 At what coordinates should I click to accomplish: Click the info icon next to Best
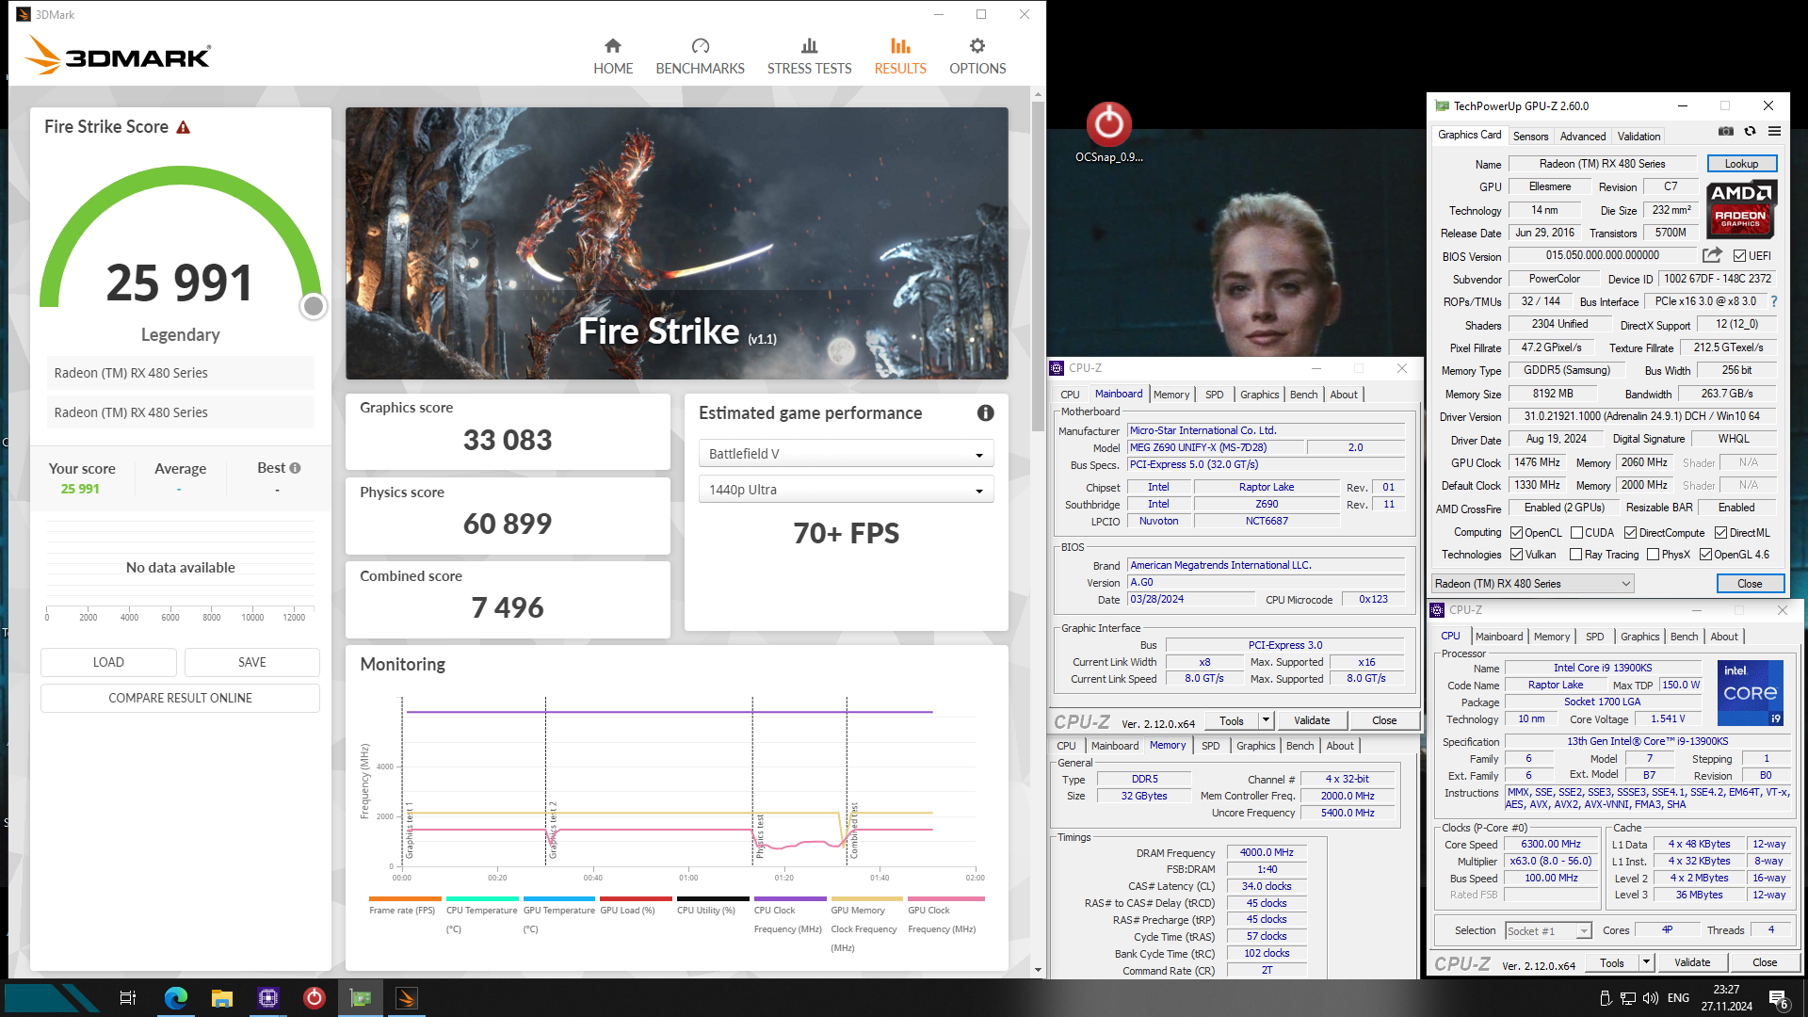pos(295,468)
